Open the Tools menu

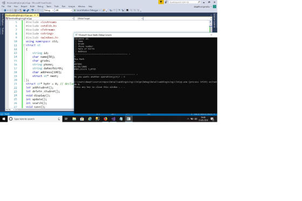click(57, 6)
